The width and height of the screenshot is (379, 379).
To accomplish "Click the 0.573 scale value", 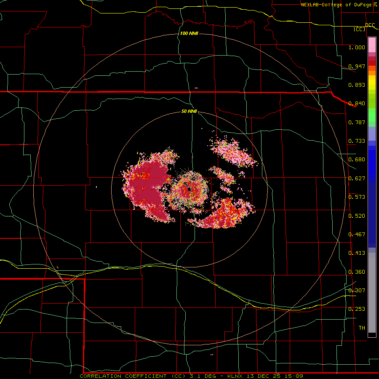I will 357,197.
